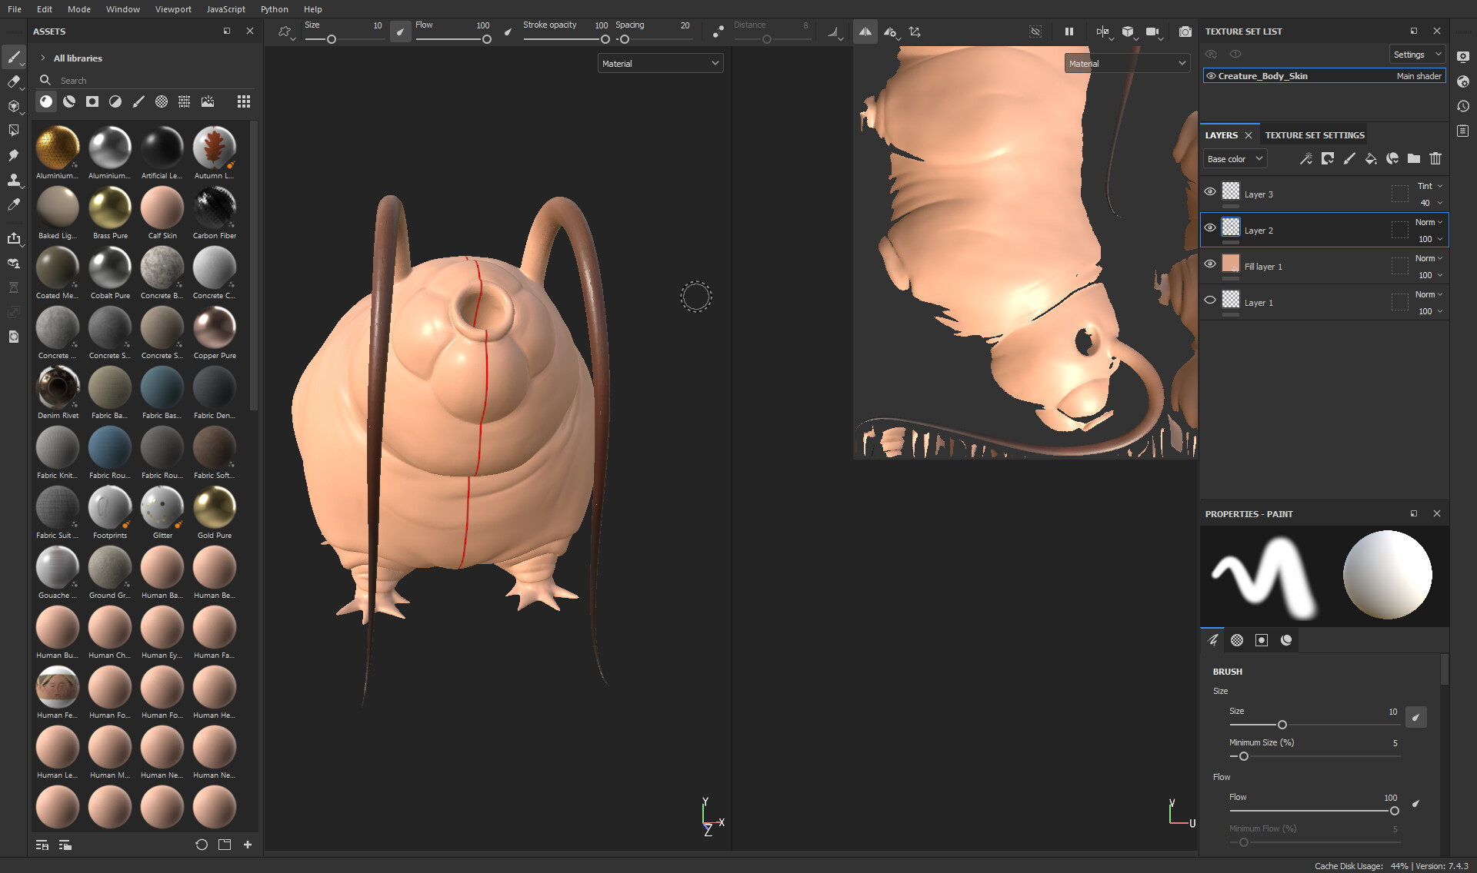
Task: Add a fill layer with paint bucket icon
Action: (1371, 158)
